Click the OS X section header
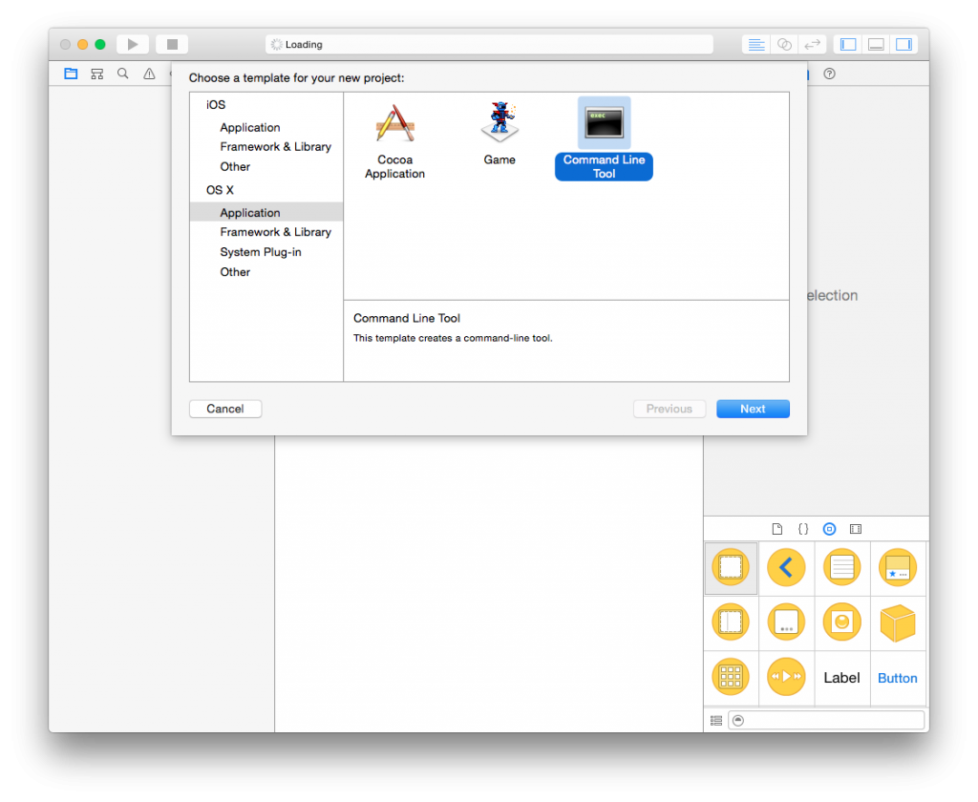The image size is (978, 802). click(x=220, y=190)
